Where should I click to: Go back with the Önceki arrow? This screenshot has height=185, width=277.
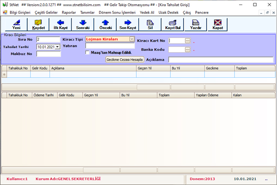tap(106, 24)
